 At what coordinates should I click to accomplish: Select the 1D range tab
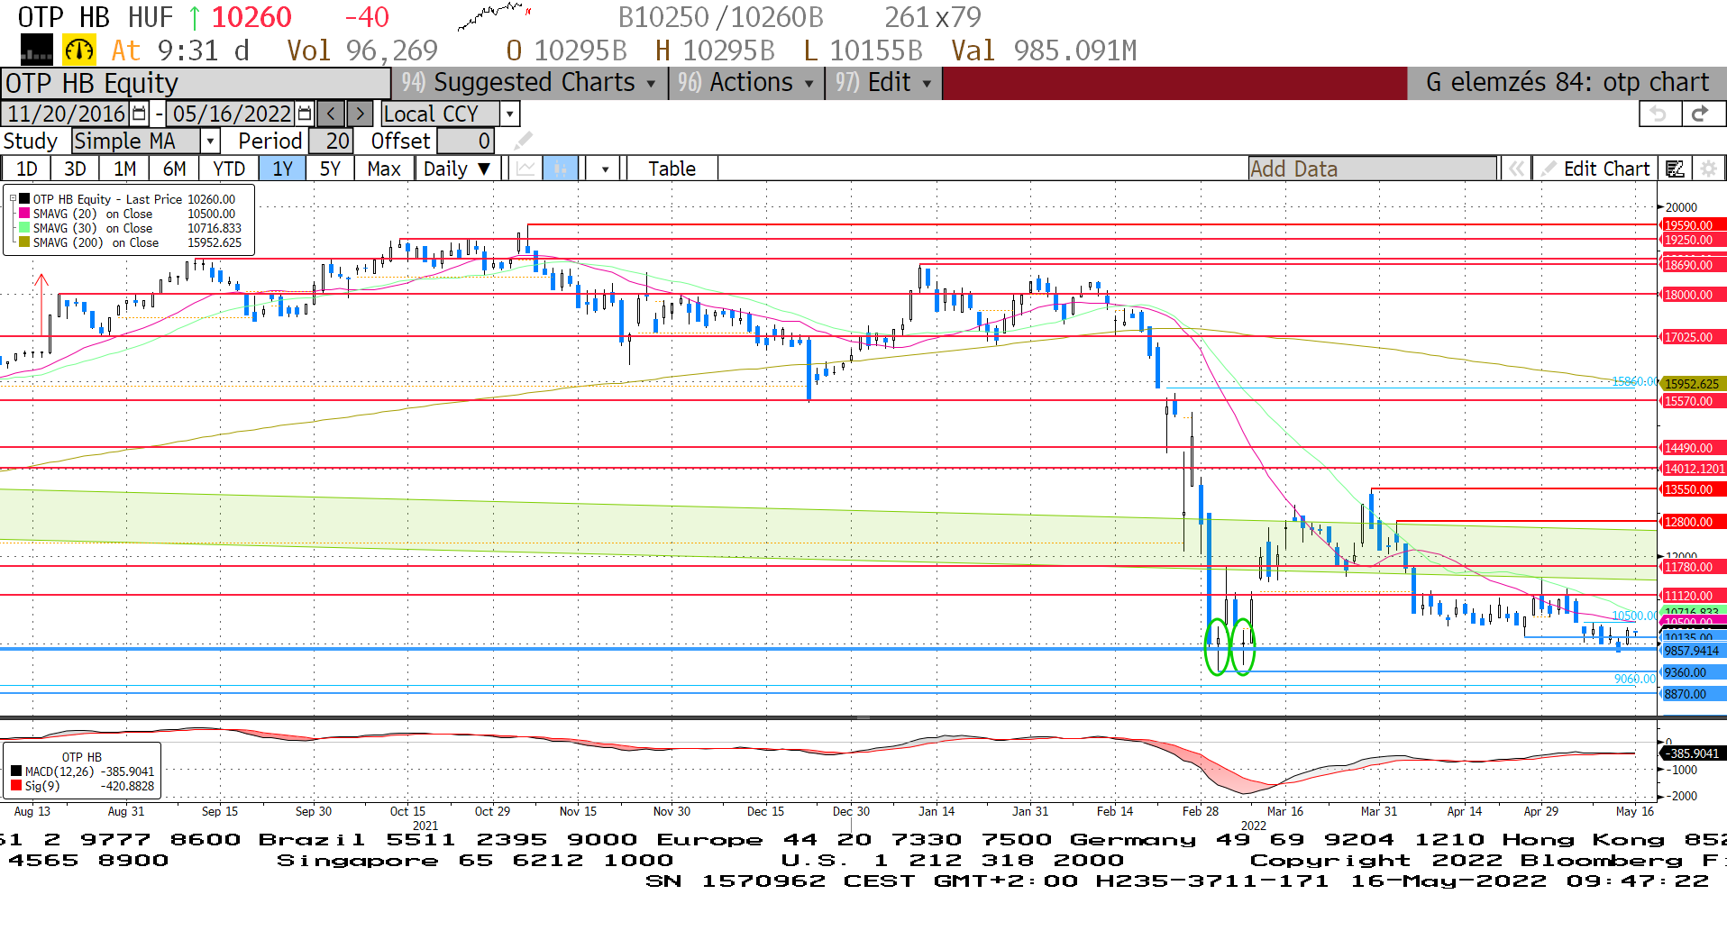pos(26,169)
